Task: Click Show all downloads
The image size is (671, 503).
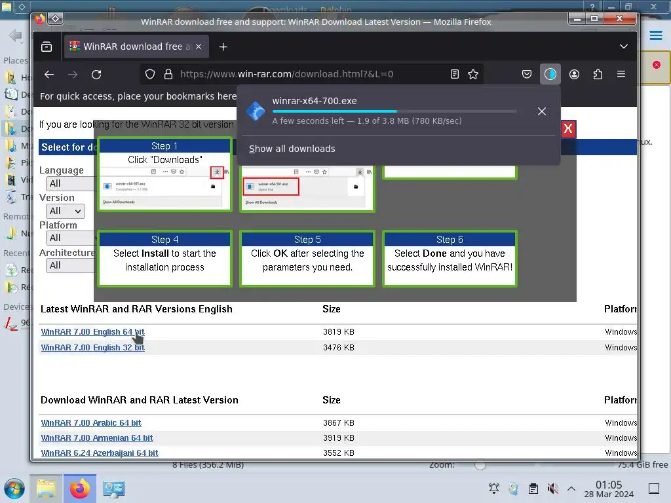Action: click(x=292, y=149)
